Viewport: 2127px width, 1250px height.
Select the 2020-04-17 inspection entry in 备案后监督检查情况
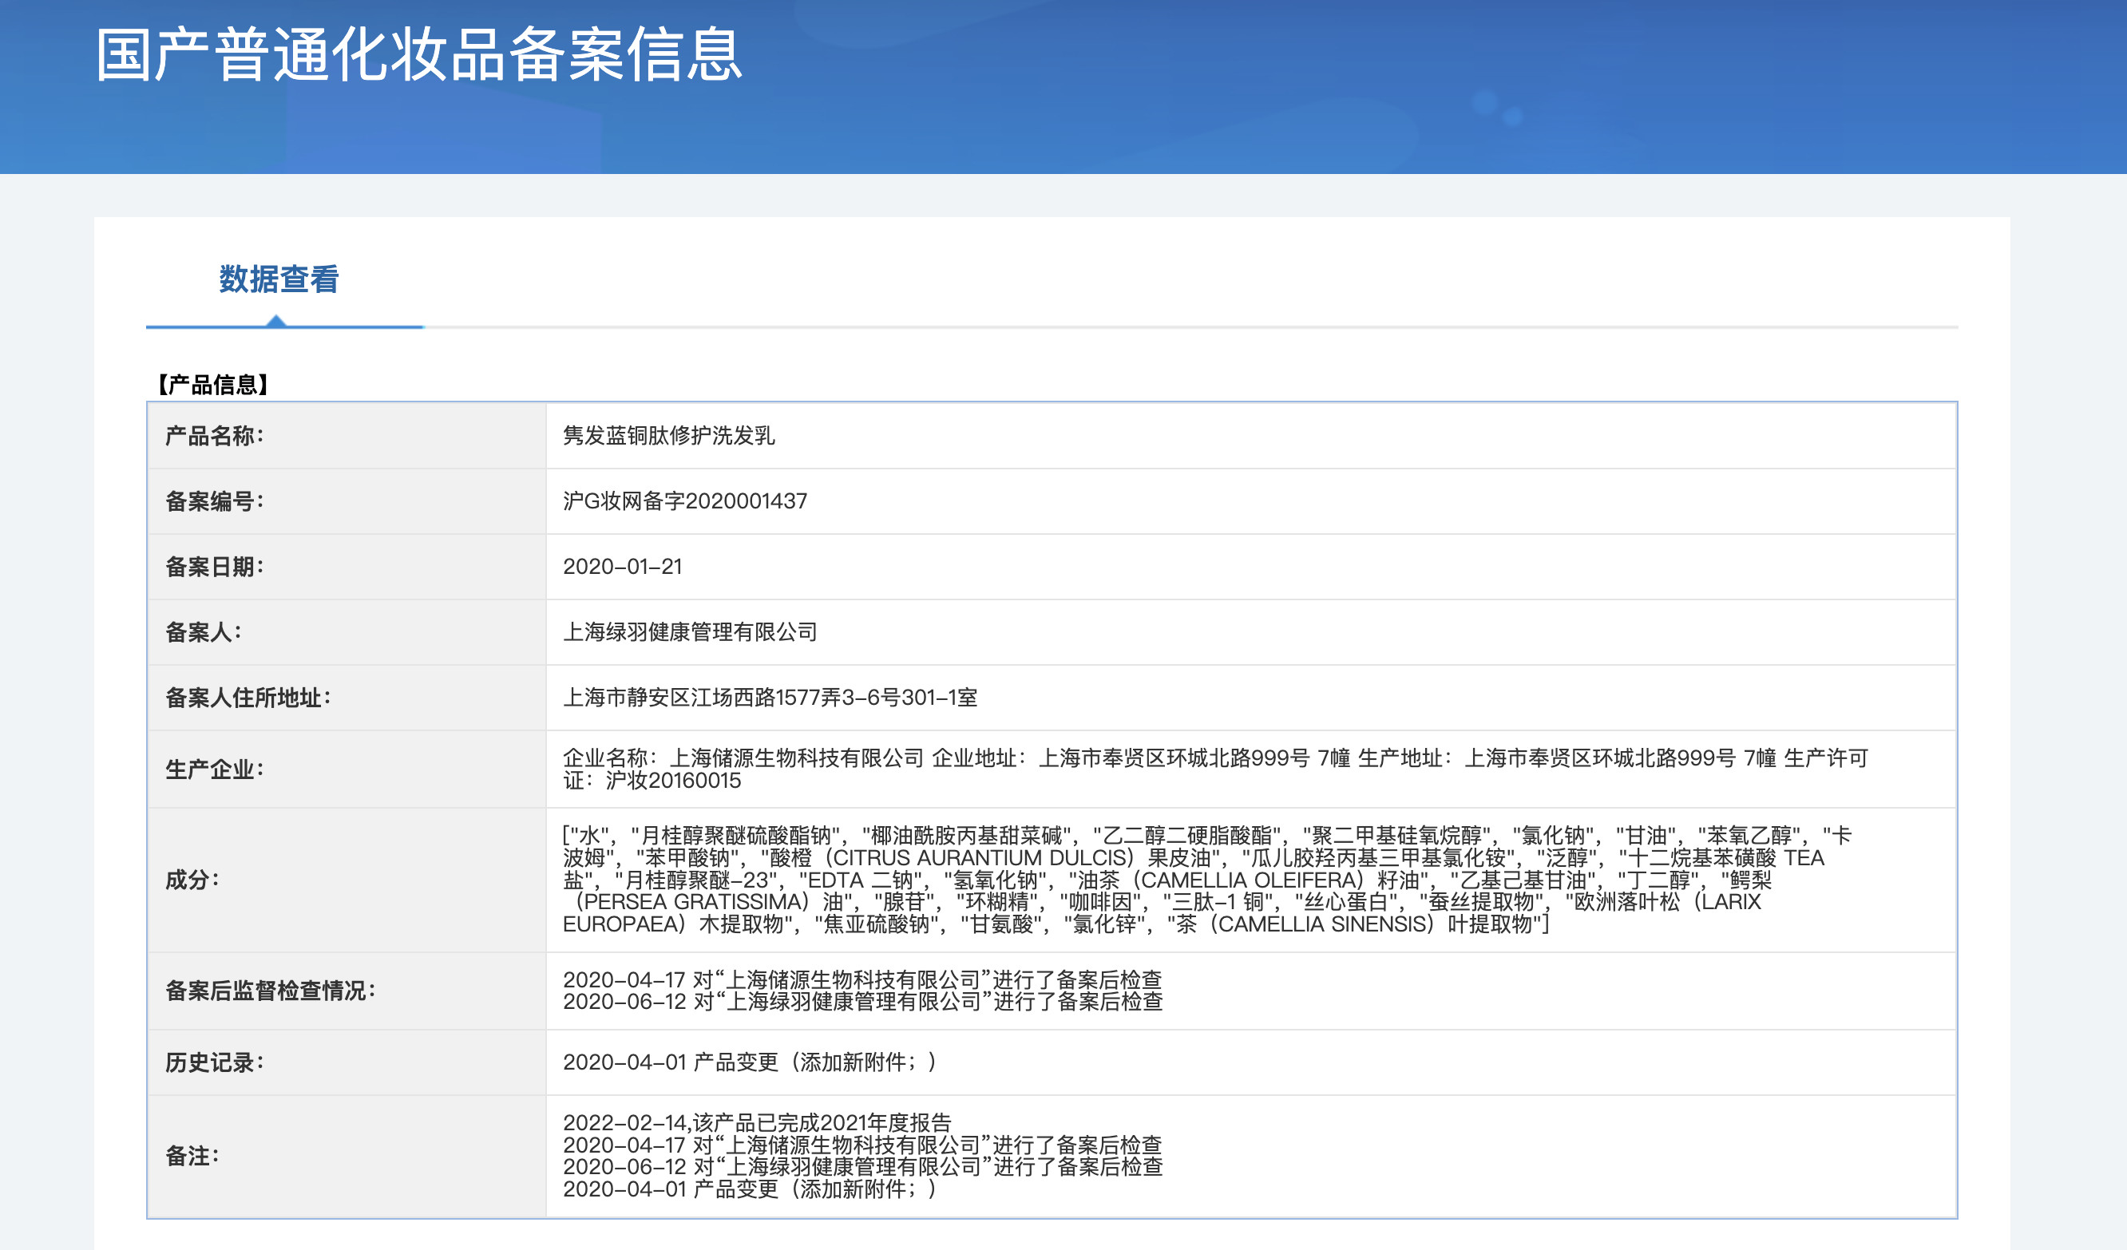pos(861,980)
